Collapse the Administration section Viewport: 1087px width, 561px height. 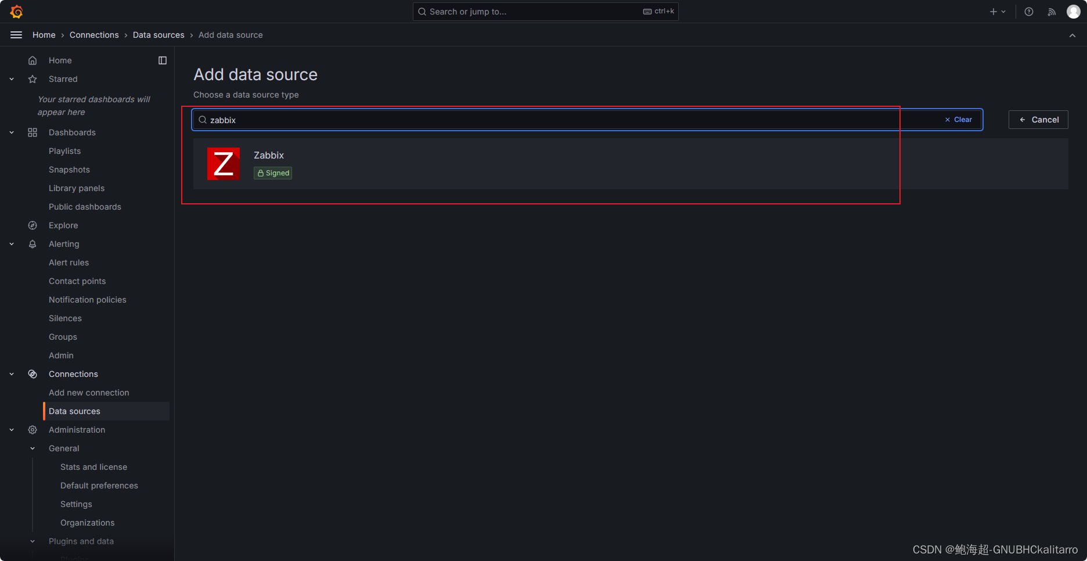pyautogui.click(x=12, y=430)
